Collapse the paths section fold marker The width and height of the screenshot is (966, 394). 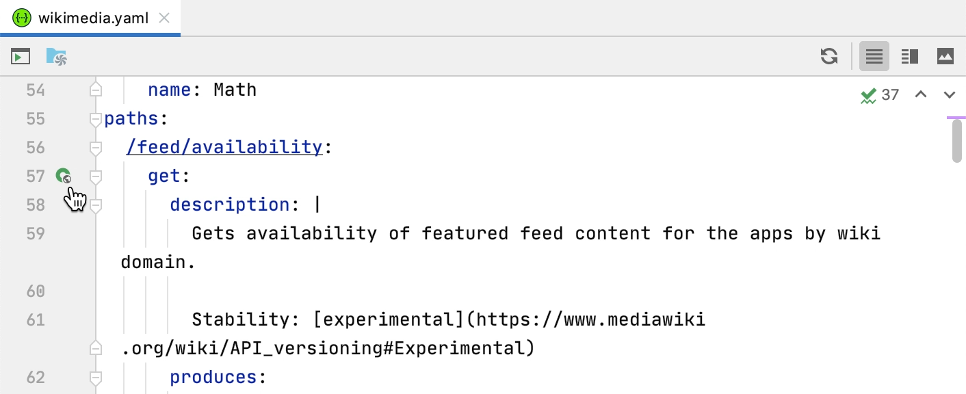95,118
